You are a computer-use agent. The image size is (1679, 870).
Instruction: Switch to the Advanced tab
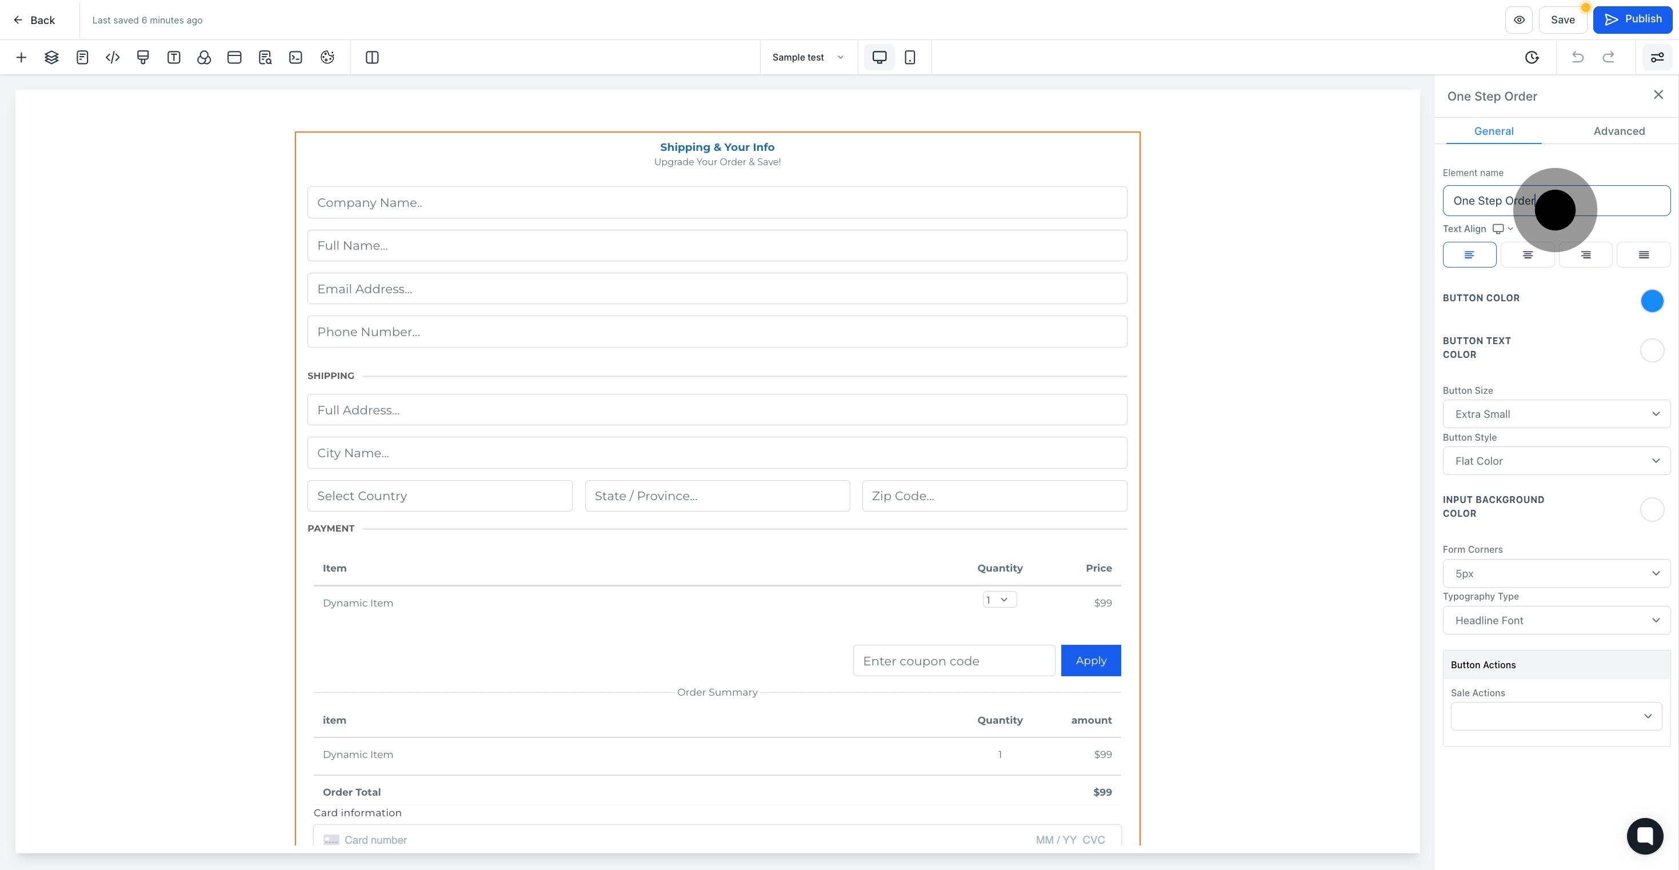pyautogui.click(x=1619, y=131)
